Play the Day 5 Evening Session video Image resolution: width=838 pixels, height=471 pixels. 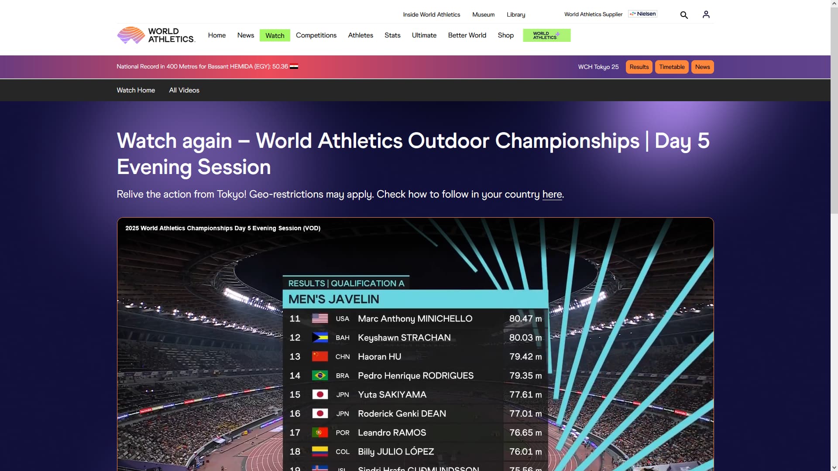pyautogui.click(x=415, y=344)
